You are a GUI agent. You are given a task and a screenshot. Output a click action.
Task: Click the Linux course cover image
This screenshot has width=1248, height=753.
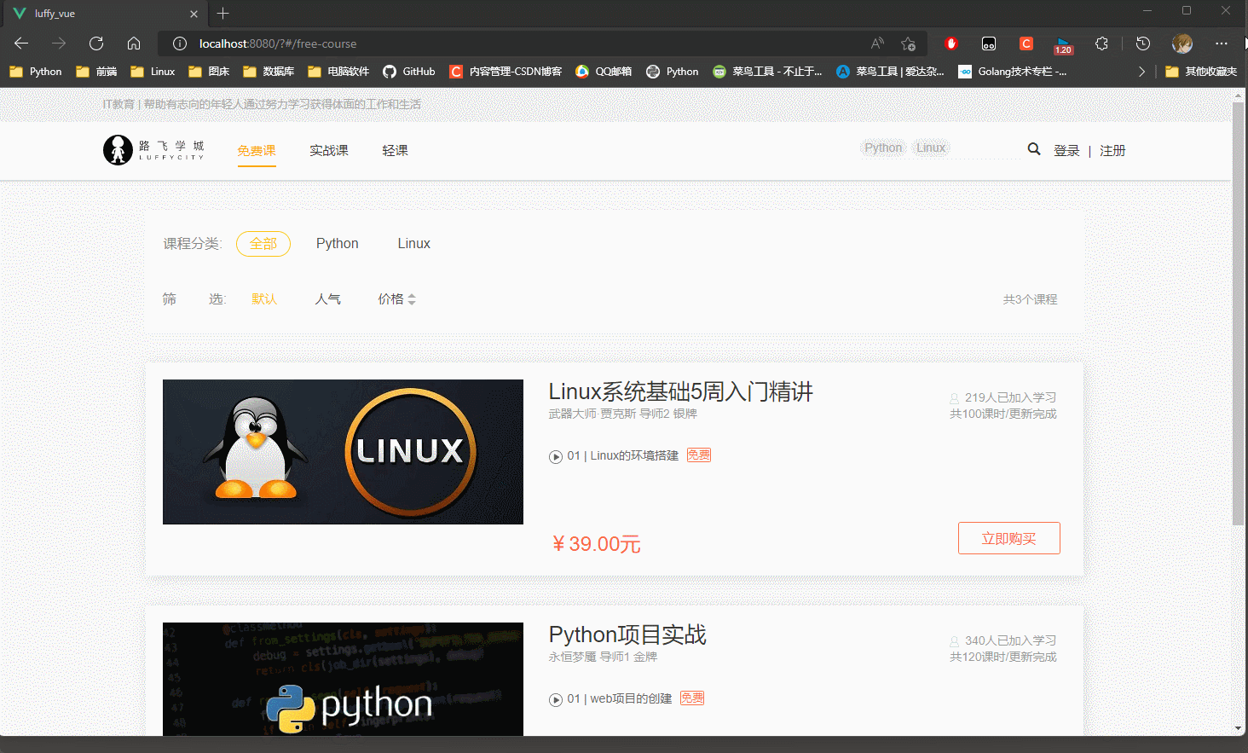click(343, 452)
